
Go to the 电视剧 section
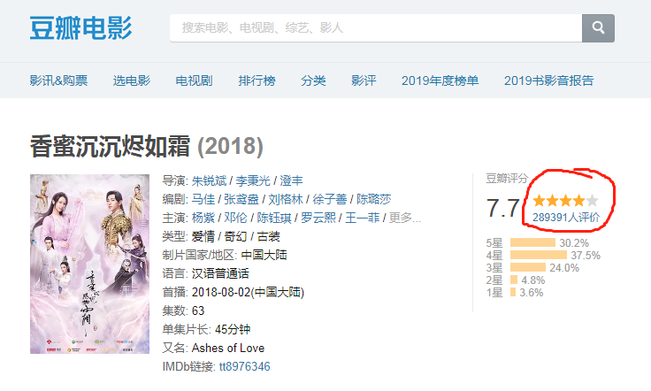[195, 80]
